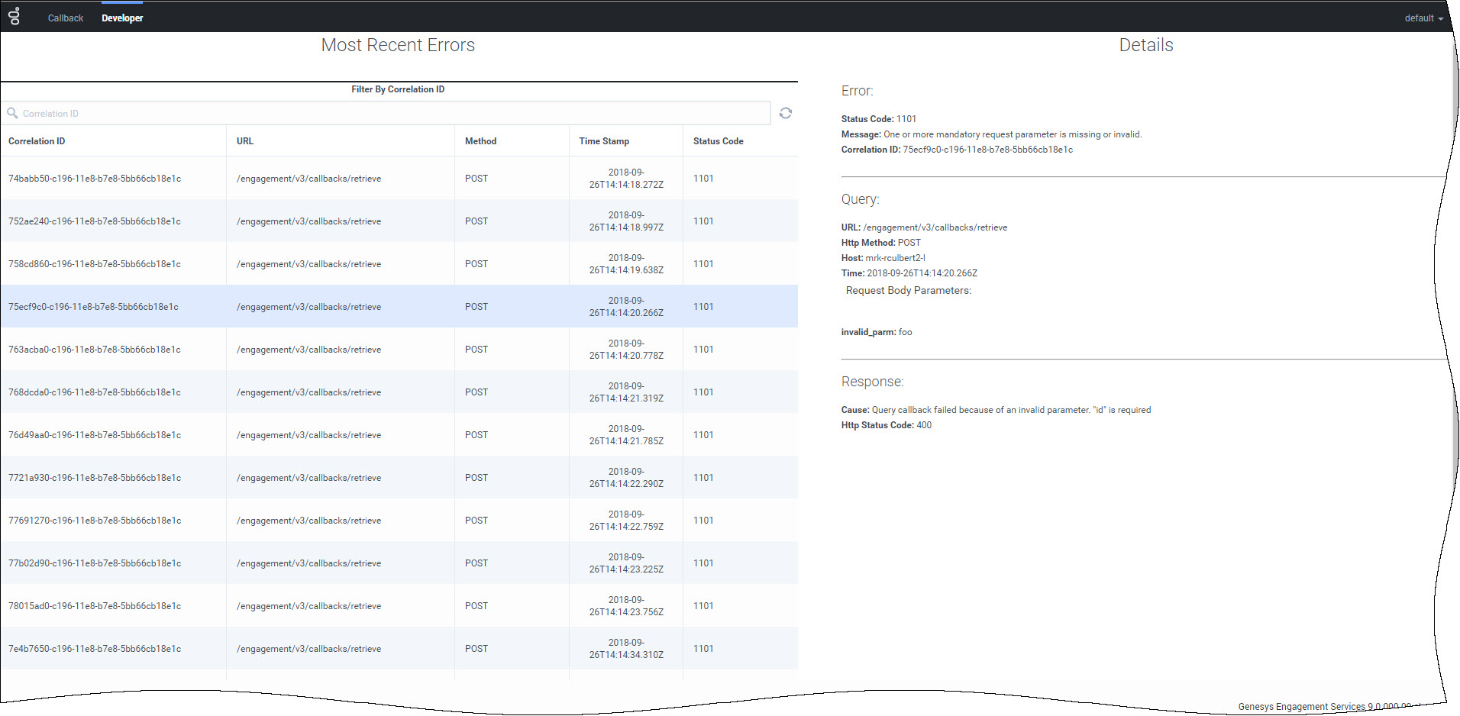The width and height of the screenshot is (1460, 716).
Task: Click the URL column header
Action: click(245, 141)
